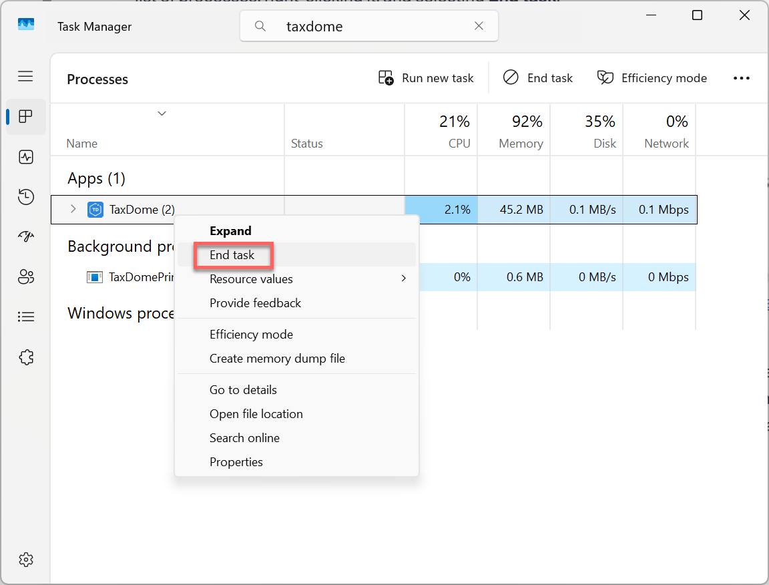
Task: Choose Go to details
Action: (296, 390)
